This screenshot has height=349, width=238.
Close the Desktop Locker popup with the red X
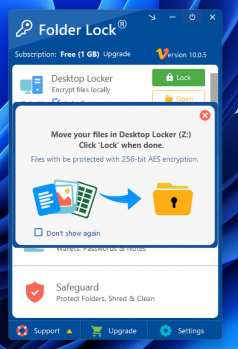(205, 115)
